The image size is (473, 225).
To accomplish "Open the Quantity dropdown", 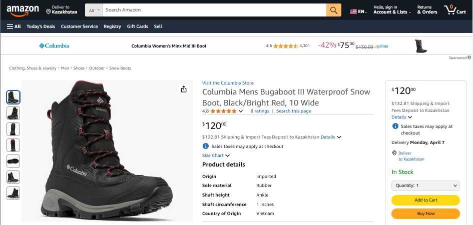I will (425, 185).
